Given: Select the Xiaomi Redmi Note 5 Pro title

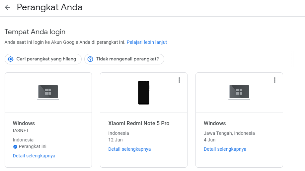Looking at the screenshot, I should [x=139, y=123].
